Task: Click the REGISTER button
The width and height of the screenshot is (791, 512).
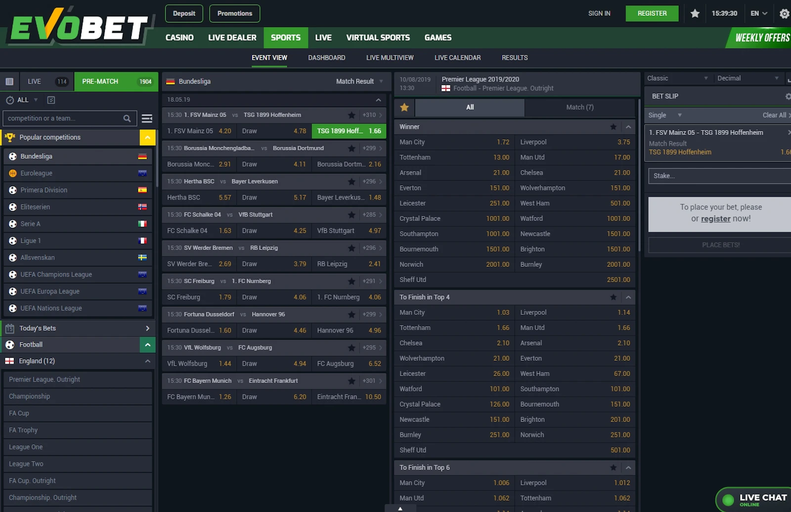Action: (652, 13)
